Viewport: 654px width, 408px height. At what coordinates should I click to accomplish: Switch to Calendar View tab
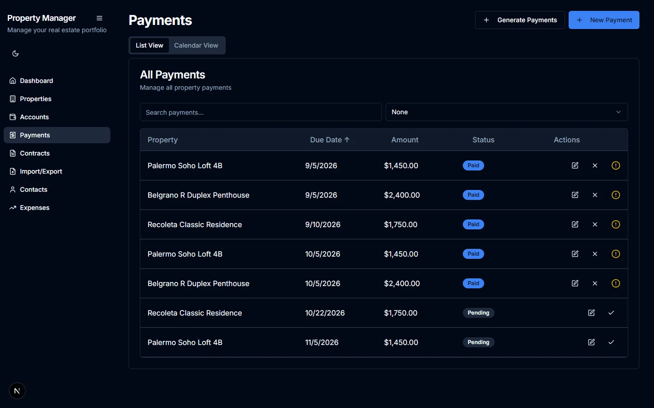pyautogui.click(x=196, y=45)
